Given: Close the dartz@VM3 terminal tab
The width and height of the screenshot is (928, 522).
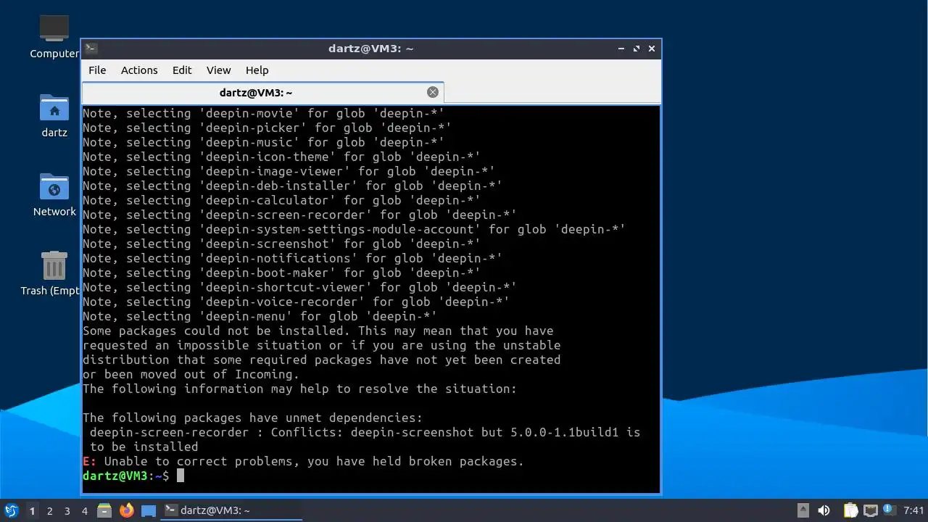Looking at the screenshot, I should 433,92.
